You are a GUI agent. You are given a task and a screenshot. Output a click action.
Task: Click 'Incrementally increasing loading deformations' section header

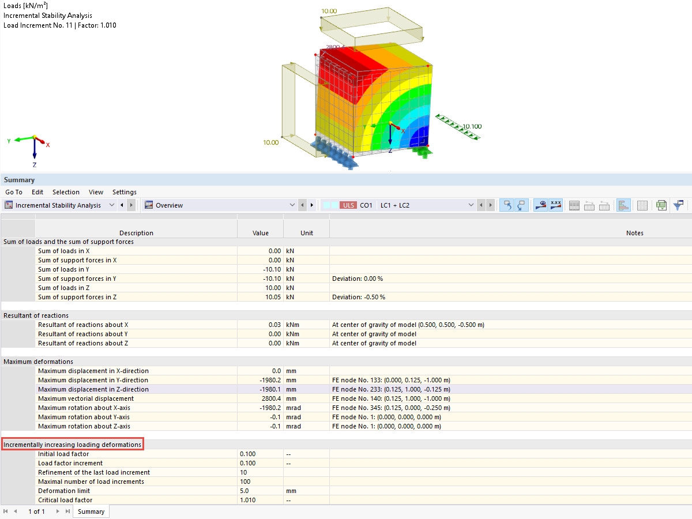(72, 445)
